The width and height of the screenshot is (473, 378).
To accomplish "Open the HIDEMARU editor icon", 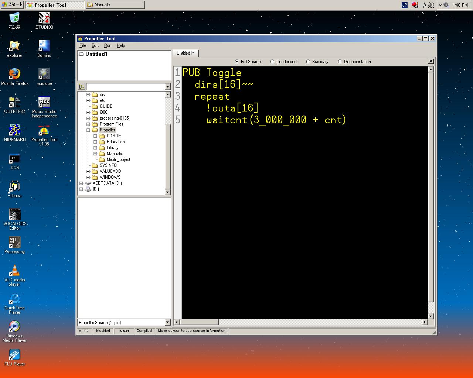I will pyautogui.click(x=14, y=131).
